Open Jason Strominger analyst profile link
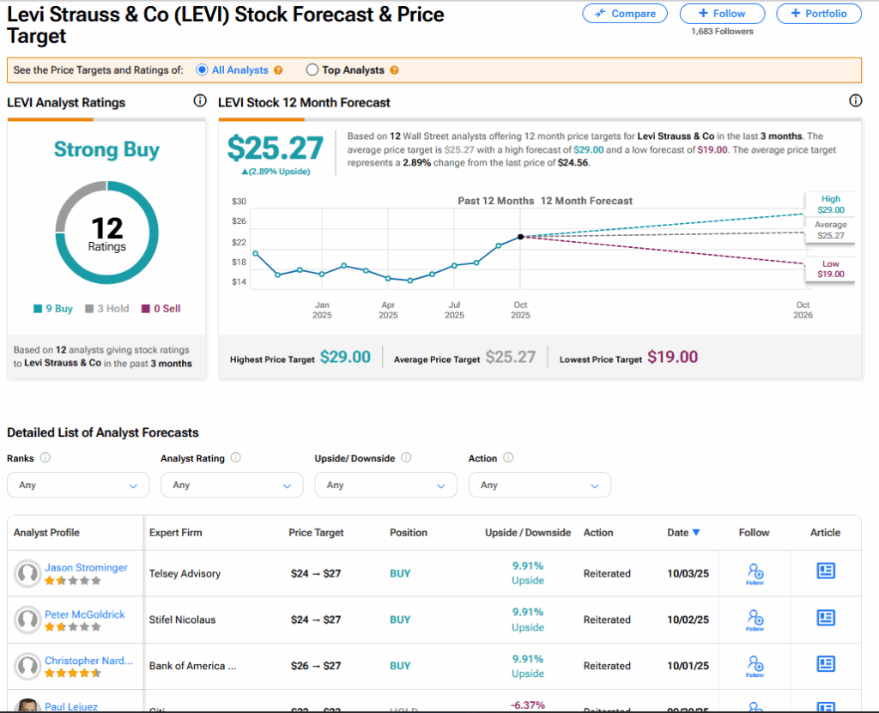This screenshot has width=879, height=713. coord(86,568)
